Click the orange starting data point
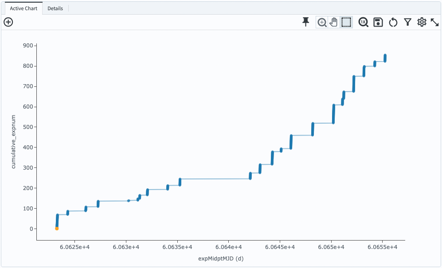The width and height of the screenshot is (442, 268). (x=56, y=228)
